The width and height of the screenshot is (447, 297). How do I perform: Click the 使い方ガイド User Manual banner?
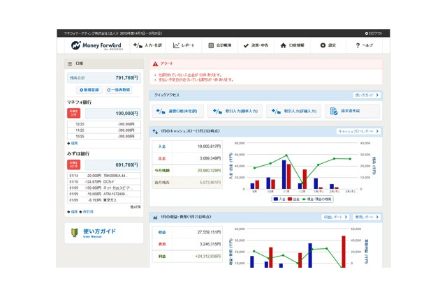point(104,233)
